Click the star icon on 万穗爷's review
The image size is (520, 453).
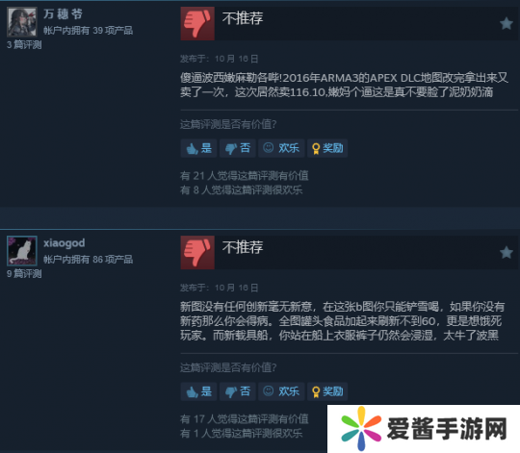pos(507,23)
